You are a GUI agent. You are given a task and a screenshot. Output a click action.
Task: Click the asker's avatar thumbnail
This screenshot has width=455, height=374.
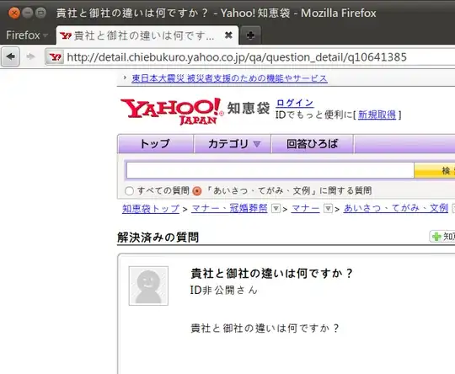click(x=148, y=286)
